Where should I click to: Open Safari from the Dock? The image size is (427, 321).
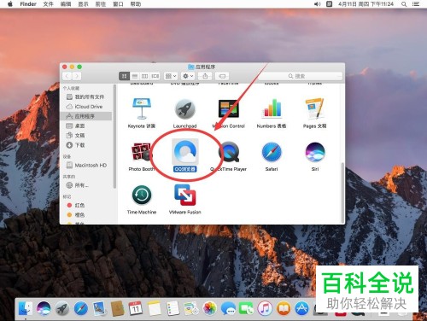pos(81,308)
